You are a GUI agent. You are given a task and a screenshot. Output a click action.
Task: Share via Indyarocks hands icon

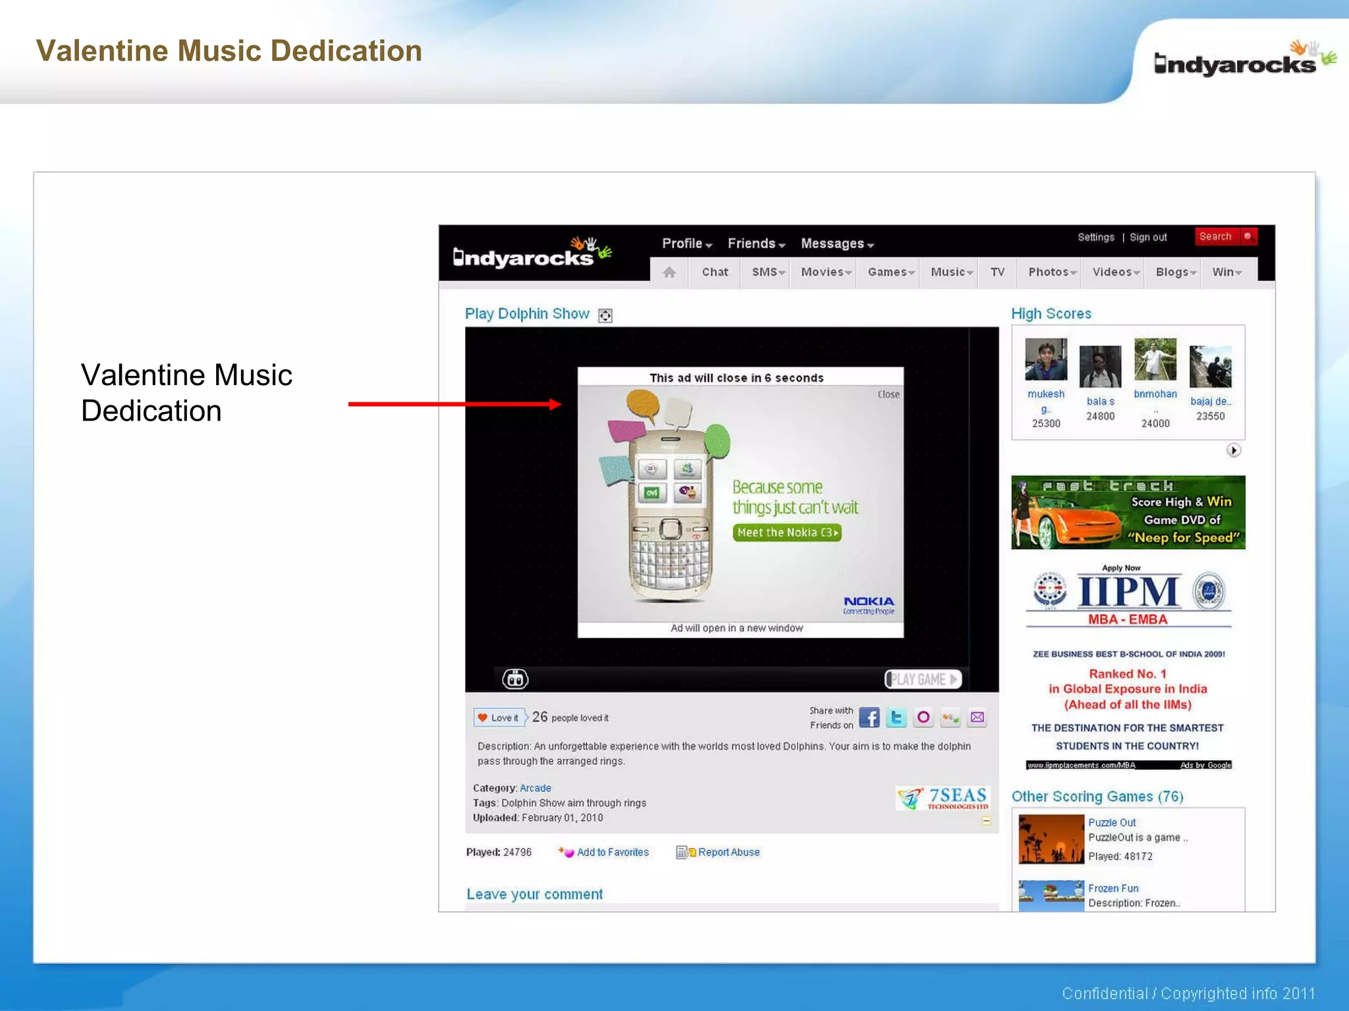(x=950, y=717)
